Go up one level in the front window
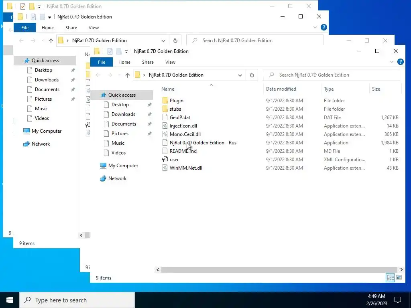Viewport: 411px width, 308px height. (128, 75)
